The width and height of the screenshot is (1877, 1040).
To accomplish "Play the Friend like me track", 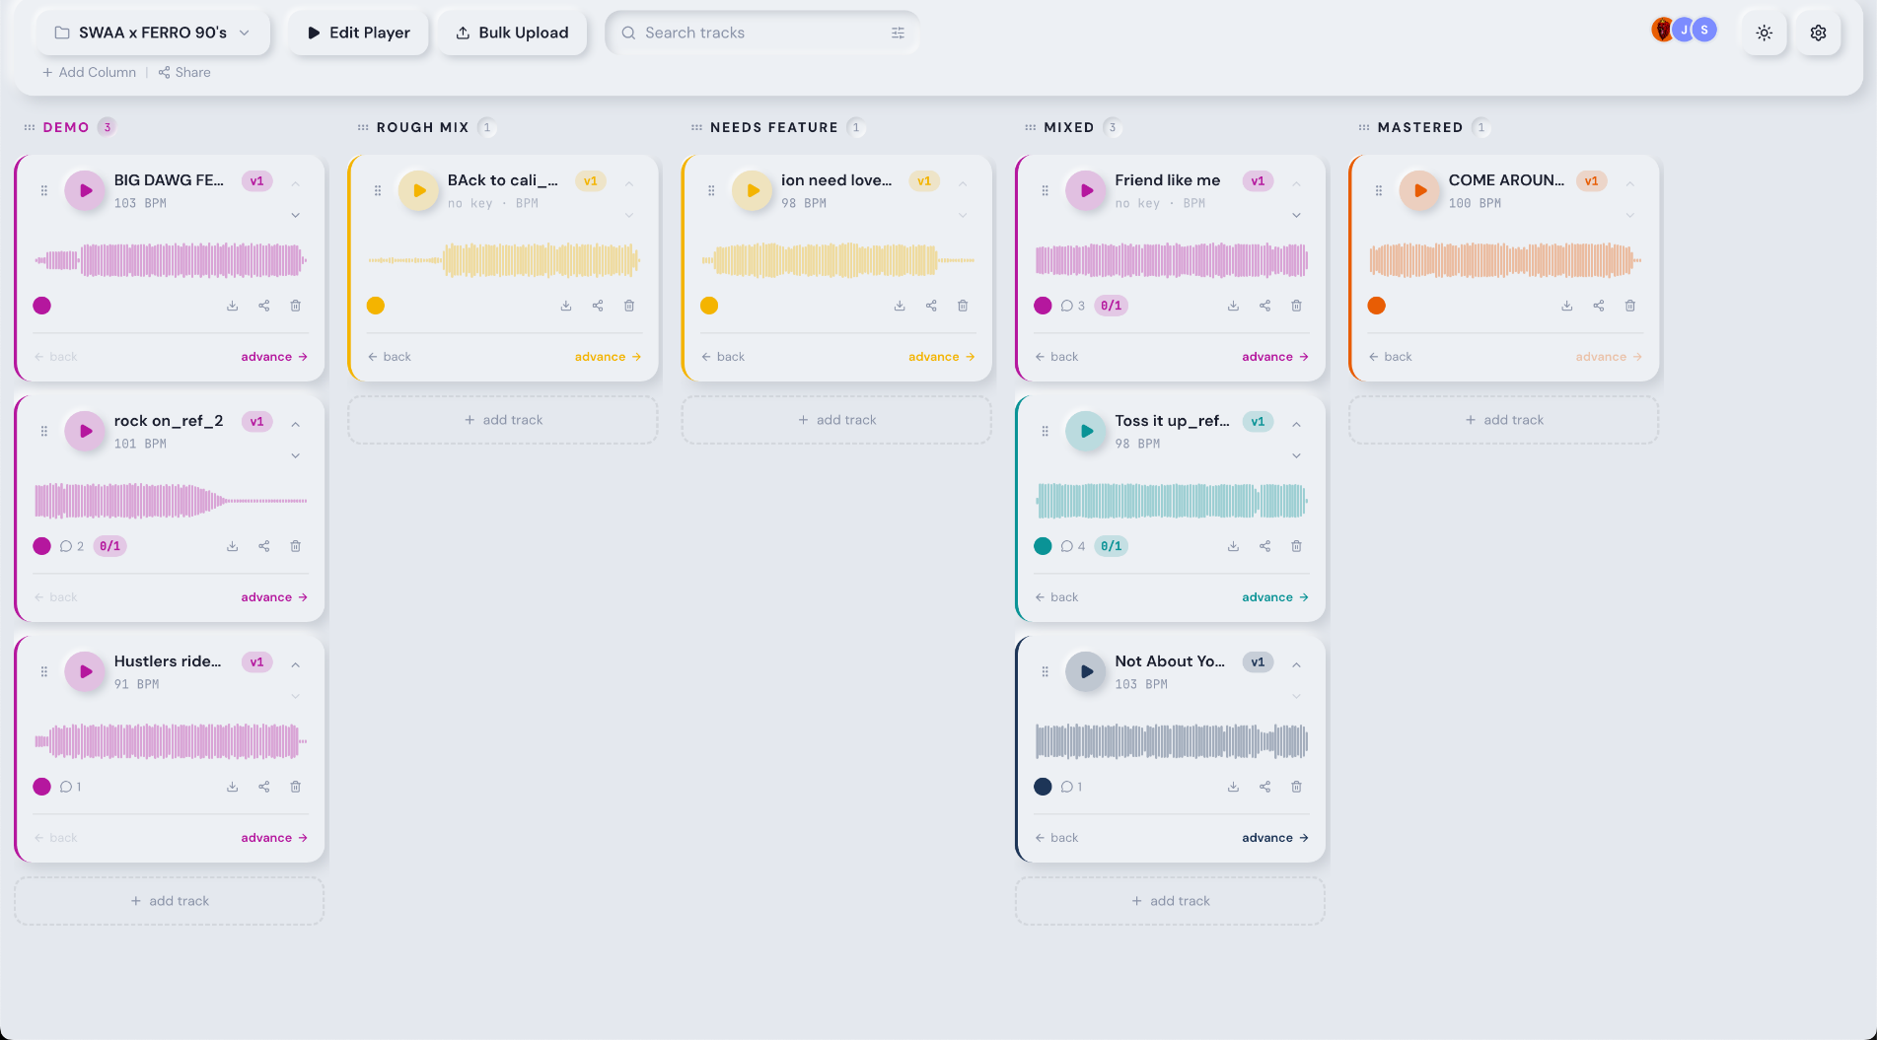I will [1086, 191].
